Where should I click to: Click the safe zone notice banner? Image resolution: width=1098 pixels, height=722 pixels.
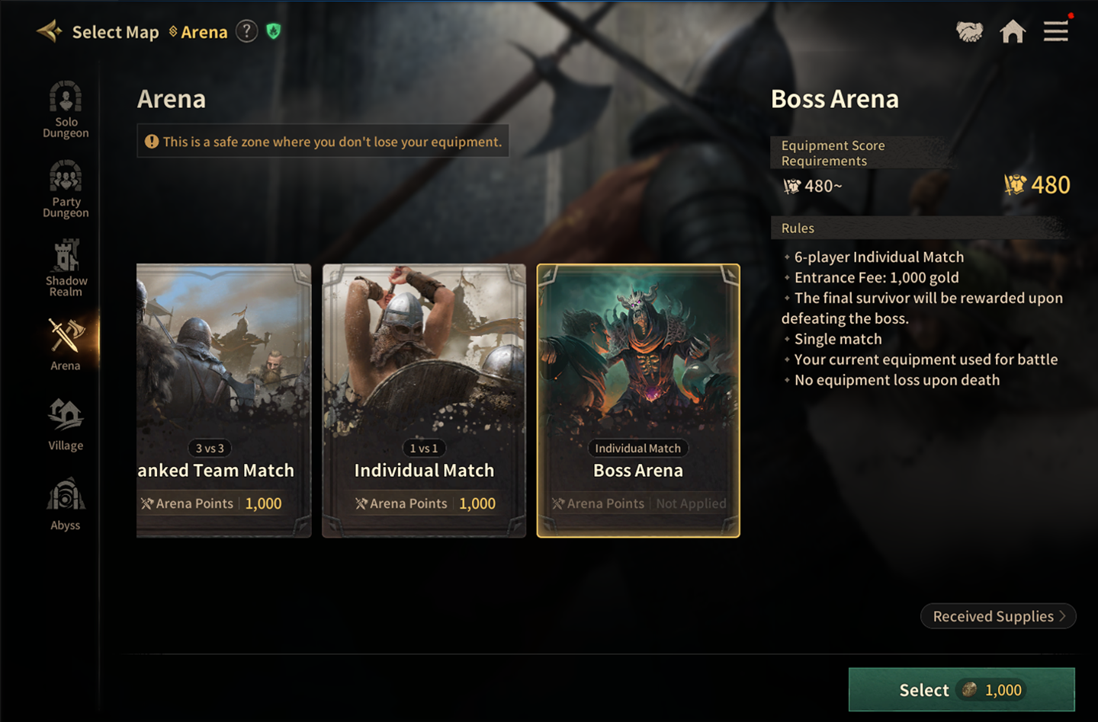tap(323, 142)
